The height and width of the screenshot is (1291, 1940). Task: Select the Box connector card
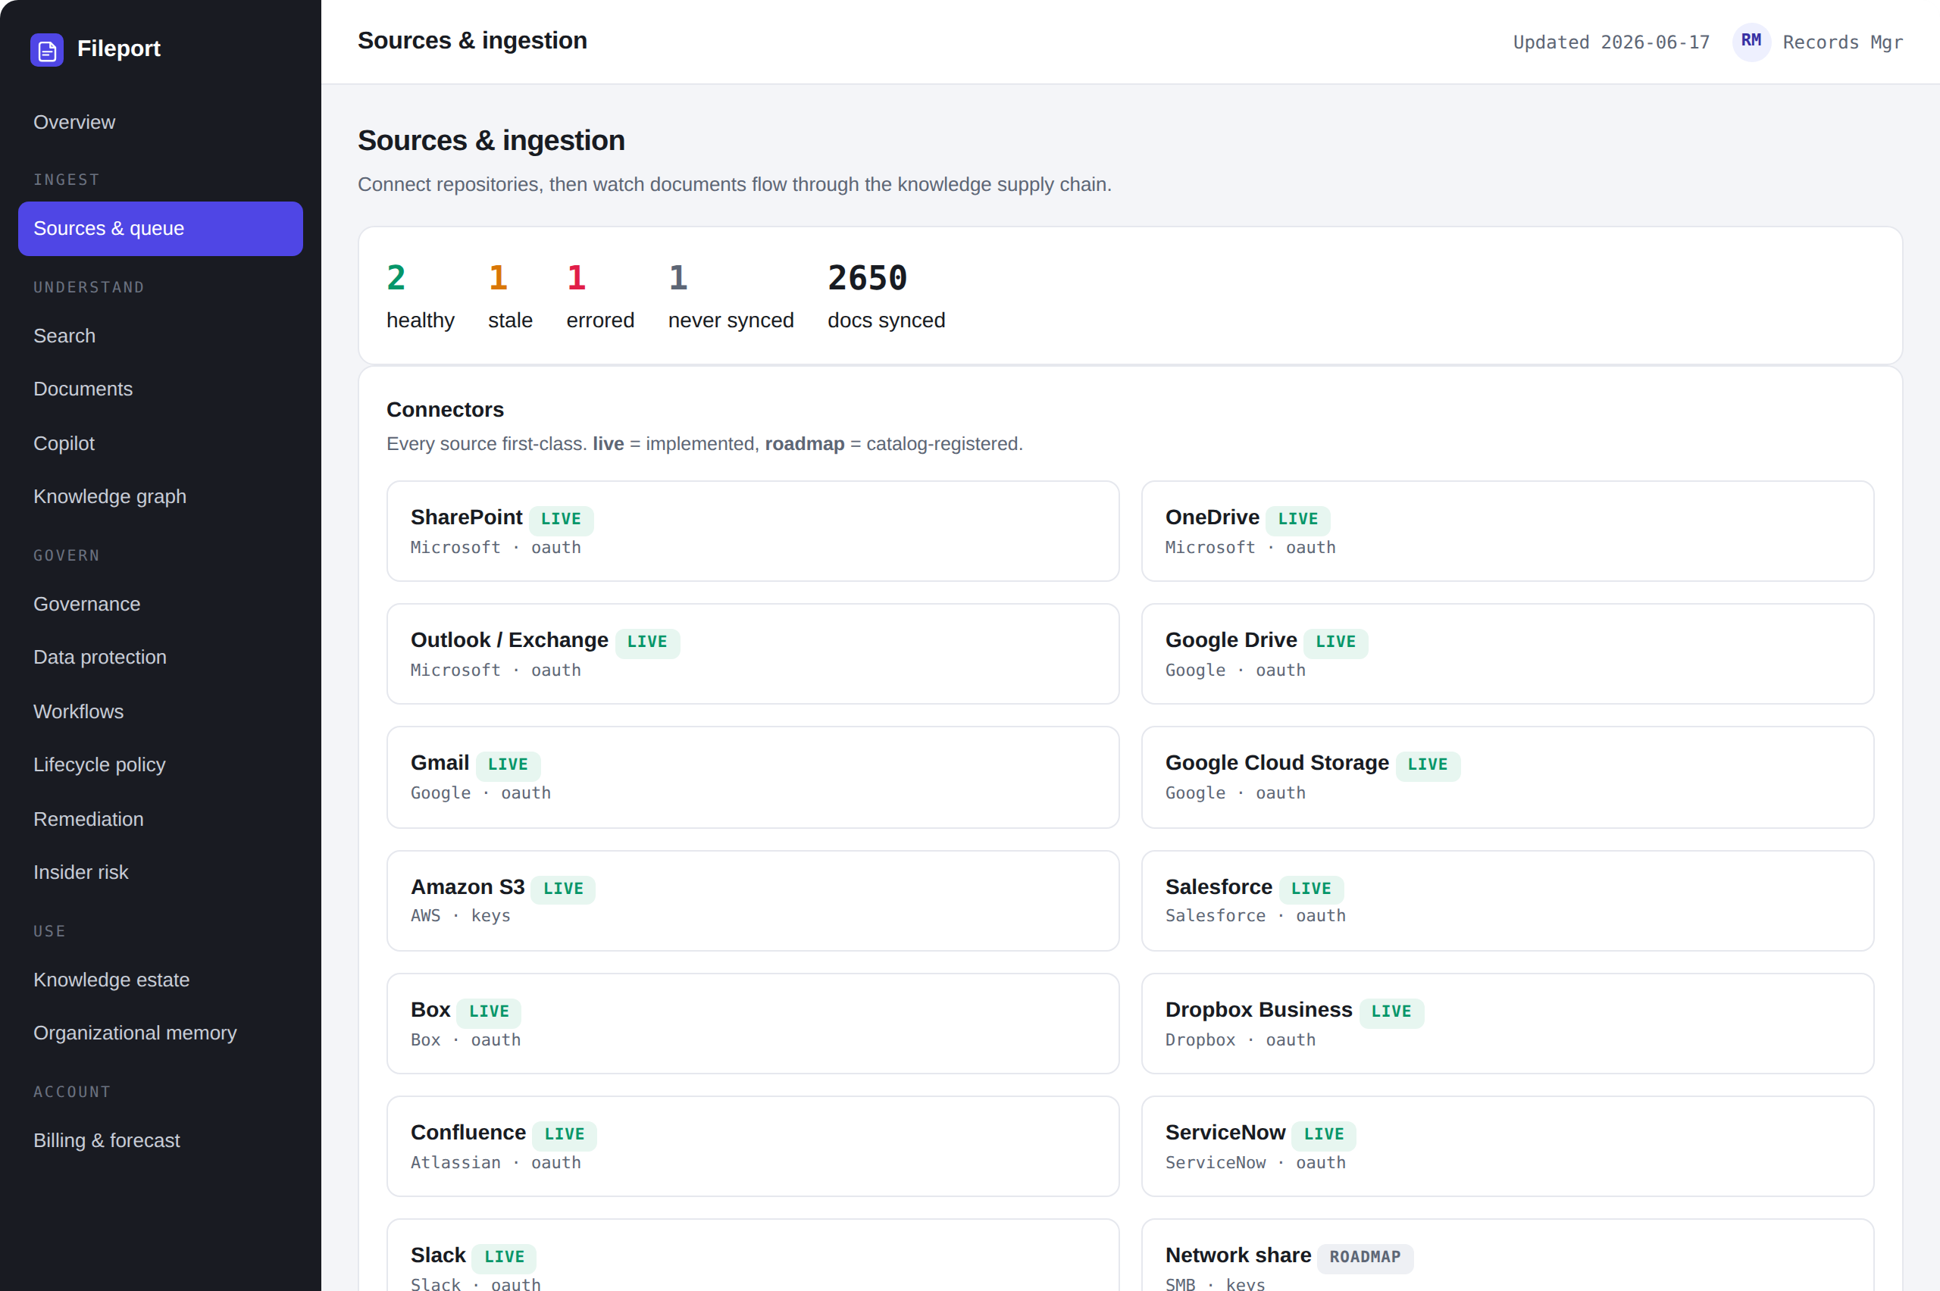pos(753,1024)
